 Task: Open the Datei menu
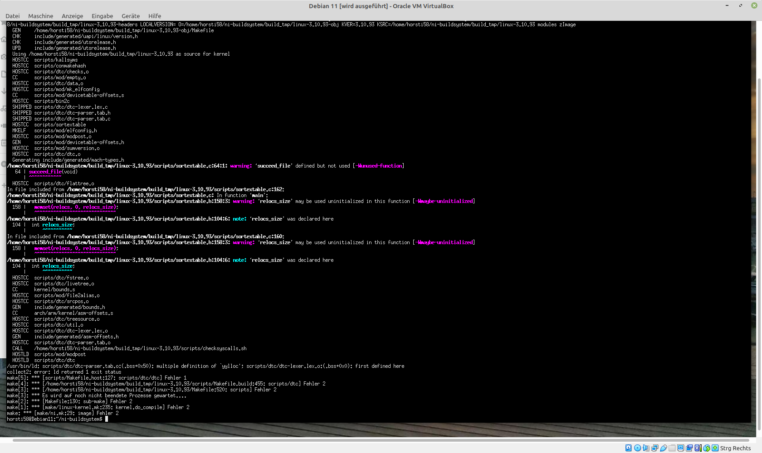pyautogui.click(x=13, y=16)
